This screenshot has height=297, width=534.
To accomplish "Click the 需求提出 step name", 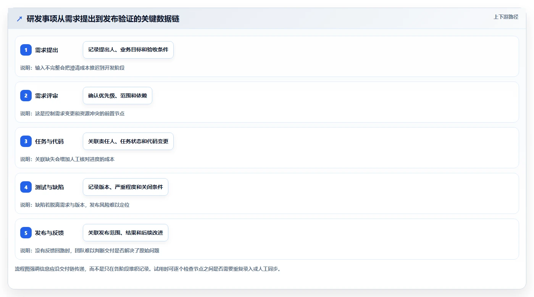I will point(47,50).
